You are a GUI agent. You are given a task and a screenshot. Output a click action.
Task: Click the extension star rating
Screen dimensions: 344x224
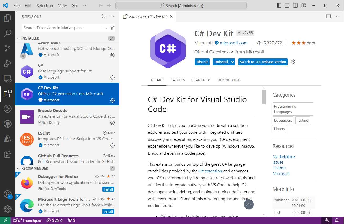(304, 43)
